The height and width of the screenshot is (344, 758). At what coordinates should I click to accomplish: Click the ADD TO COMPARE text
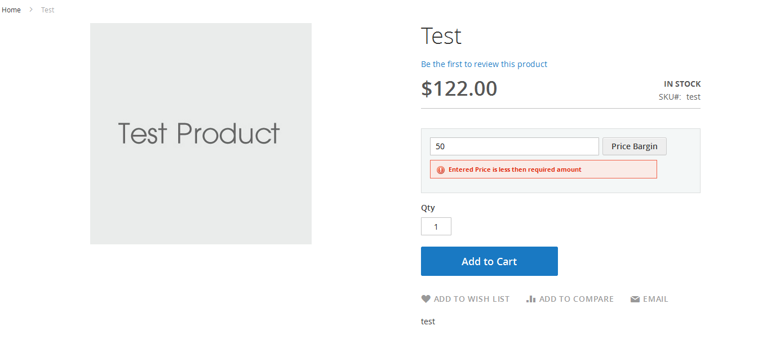pos(576,299)
